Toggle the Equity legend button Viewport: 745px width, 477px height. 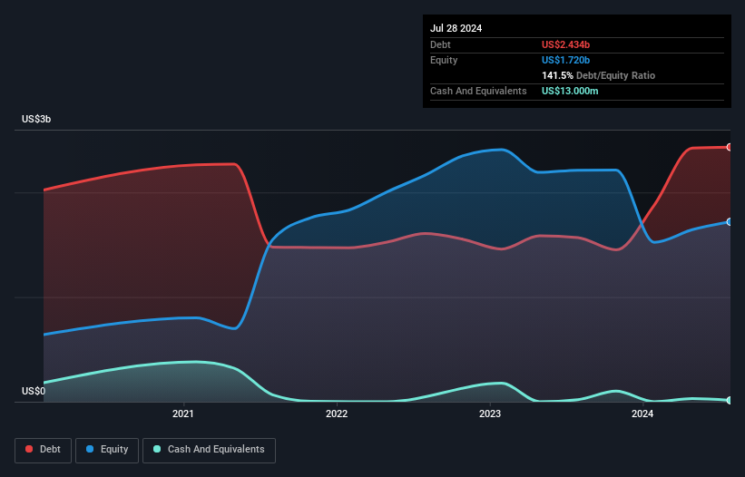pos(107,450)
